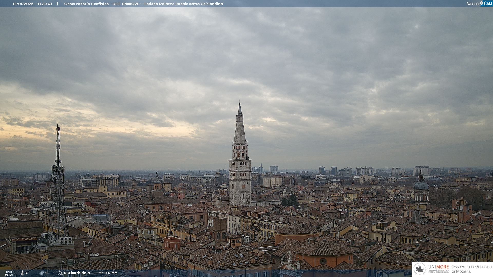Click the wind vane anemometer icon
The height and width of the screenshot is (277, 493).
click(x=60, y=273)
